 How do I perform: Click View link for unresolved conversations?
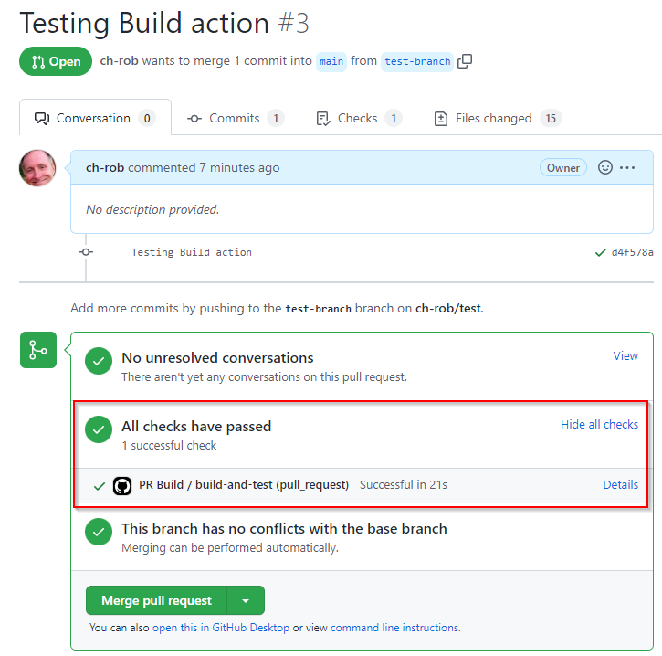tap(625, 355)
